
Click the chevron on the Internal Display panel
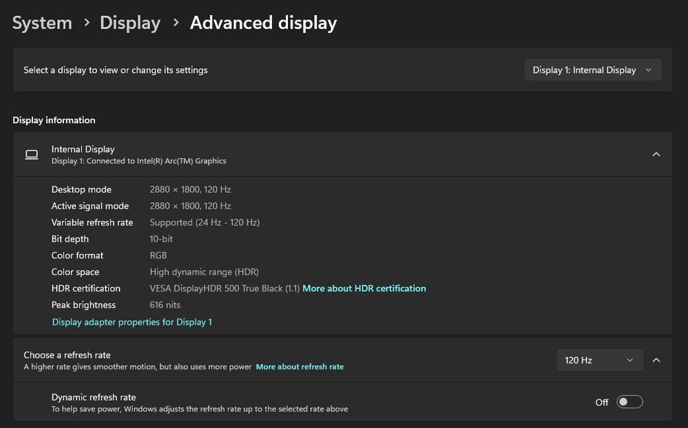(656, 154)
